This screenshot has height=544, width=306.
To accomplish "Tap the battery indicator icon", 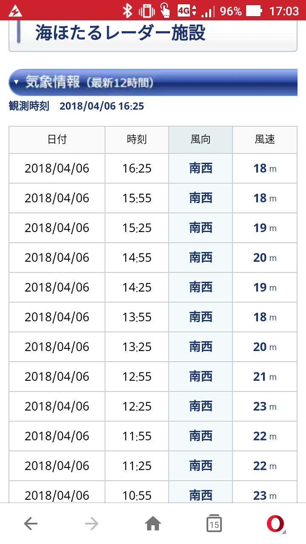I will 255,11.
